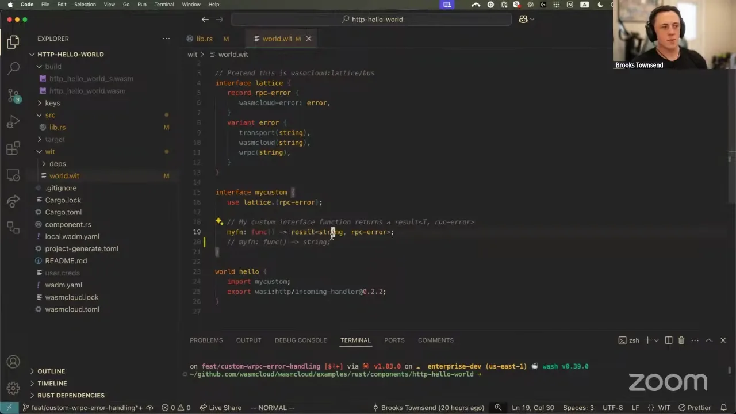Image resolution: width=736 pixels, height=414 pixels.
Task: Click the wit breadcrumb above the editor
Action: (x=192, y=55)
